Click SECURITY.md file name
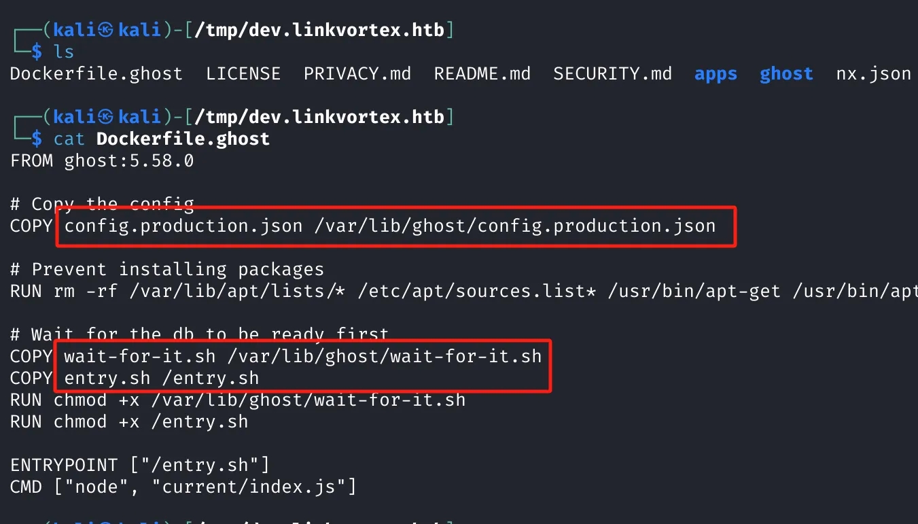This screenshot has height=524, width=918. point(613,73)
